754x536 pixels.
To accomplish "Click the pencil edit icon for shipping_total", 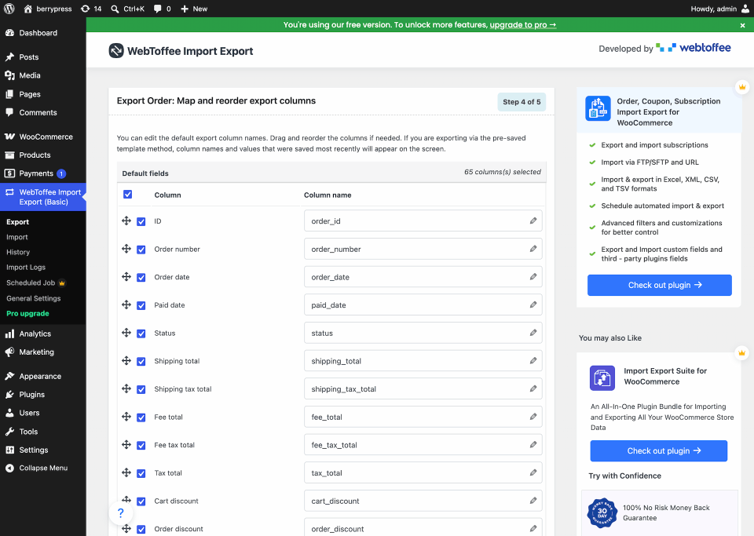I will 533,361.
